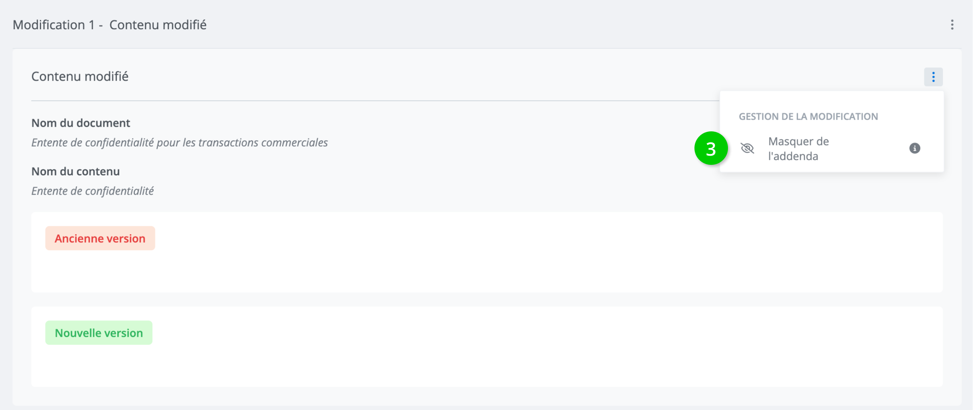Open the Modification 1 kebab options menu
Viewport: 973px width, 410px height.
tap(952, 25)
